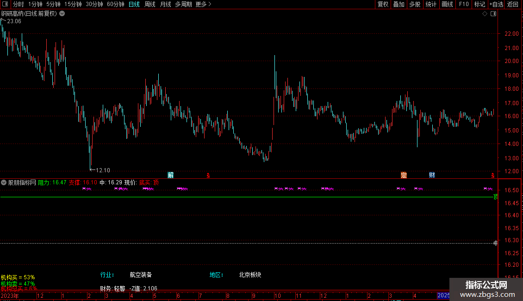Select the 30分钟 period

(x=94, y=4)
